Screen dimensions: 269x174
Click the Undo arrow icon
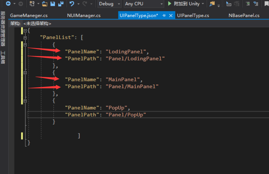[72, 4]
